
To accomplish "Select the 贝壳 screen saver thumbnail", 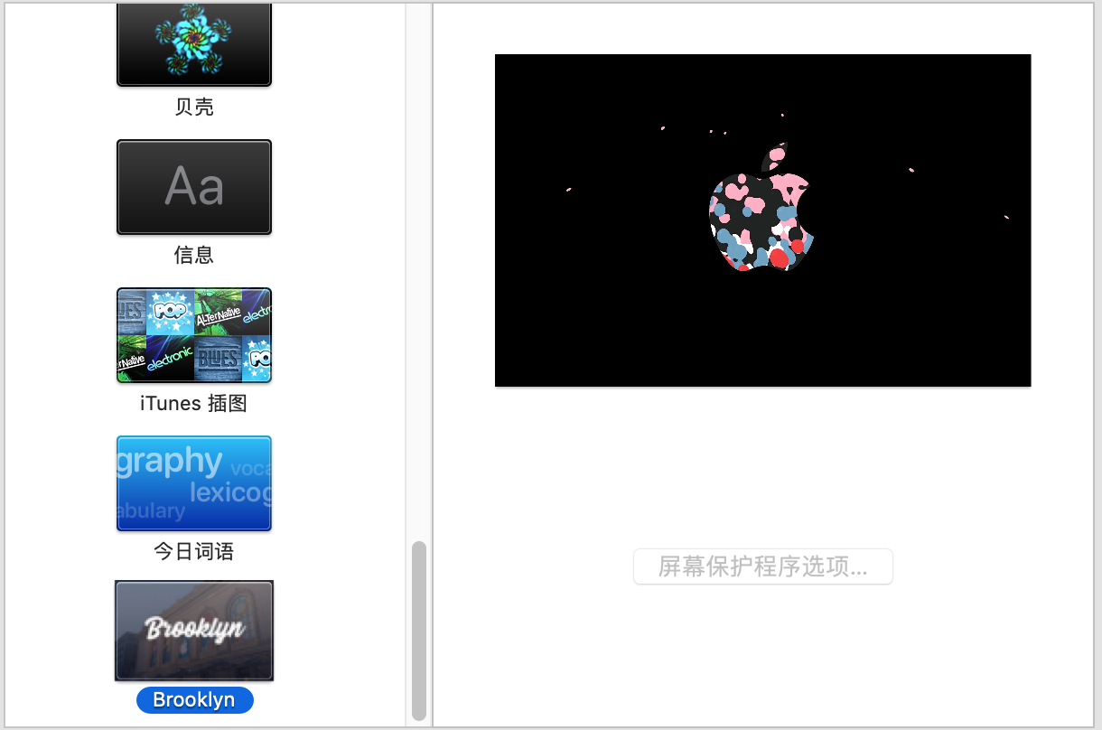I will coord(194,43).
